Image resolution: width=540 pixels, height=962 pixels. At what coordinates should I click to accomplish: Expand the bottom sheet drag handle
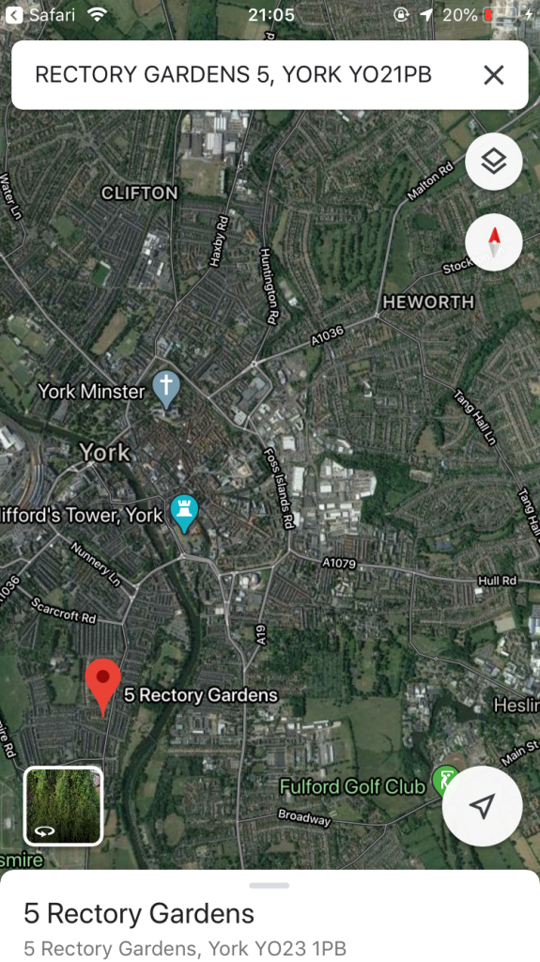tap(270, 885)
